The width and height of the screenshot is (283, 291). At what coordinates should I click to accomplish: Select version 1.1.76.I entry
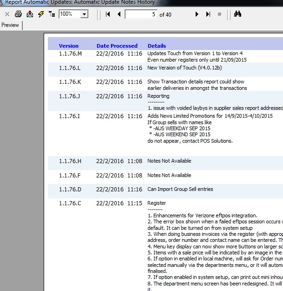tap(69, 116)
